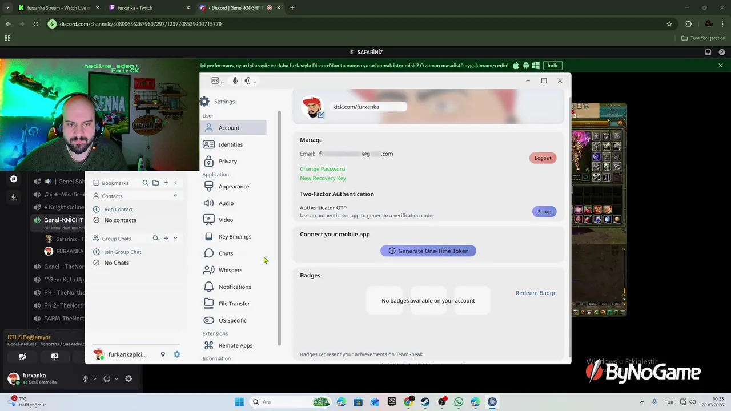Image resolution: width=731 pixels, height=411 pixels.
Task: Open Discord user settings gear
Action: (x=128, y=378)
